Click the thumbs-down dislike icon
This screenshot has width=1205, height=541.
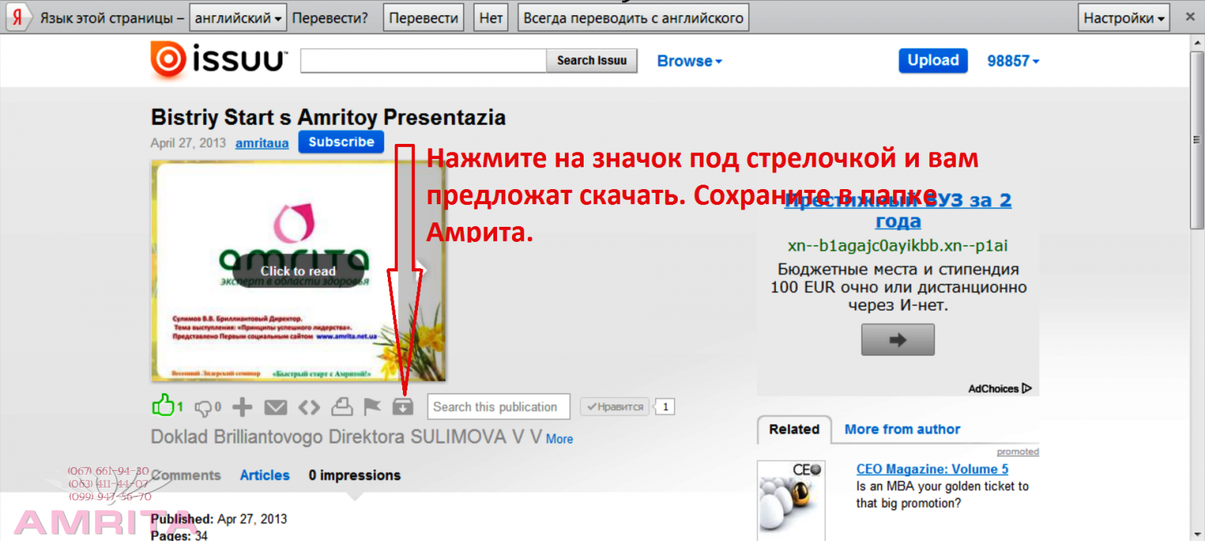(x=203, y=408)
